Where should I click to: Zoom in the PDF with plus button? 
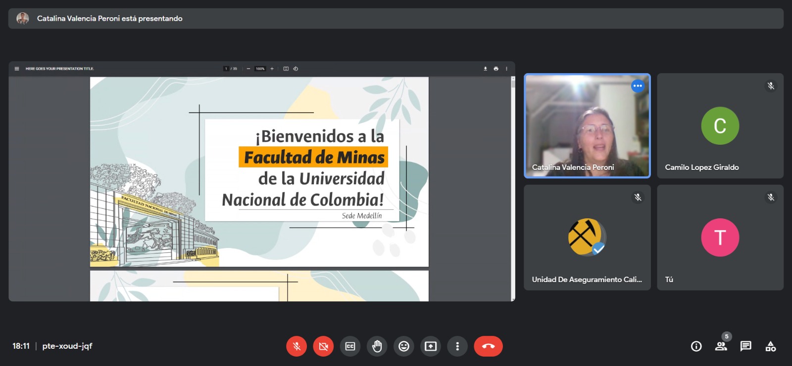[272, 69]
